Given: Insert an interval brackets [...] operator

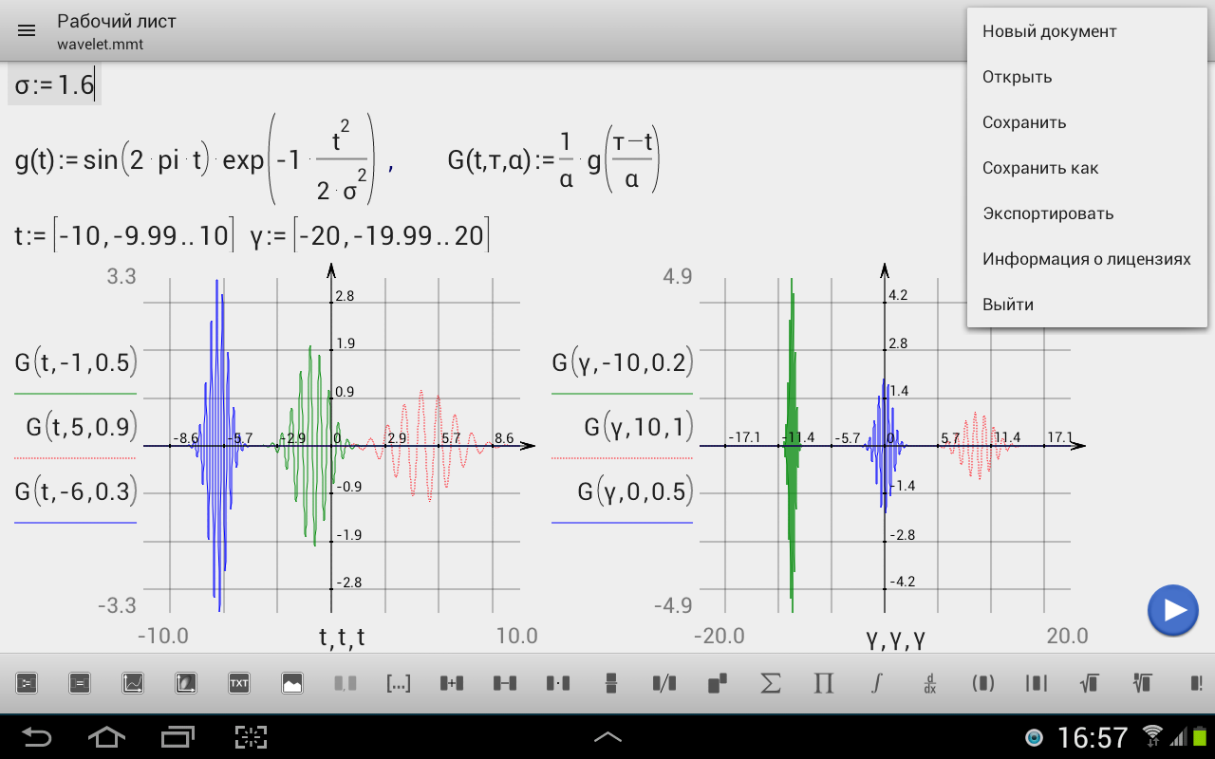Looking at the screenshot, I should 399,682.
